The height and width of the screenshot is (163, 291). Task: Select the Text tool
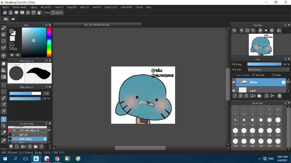click(x=3, y=119)
